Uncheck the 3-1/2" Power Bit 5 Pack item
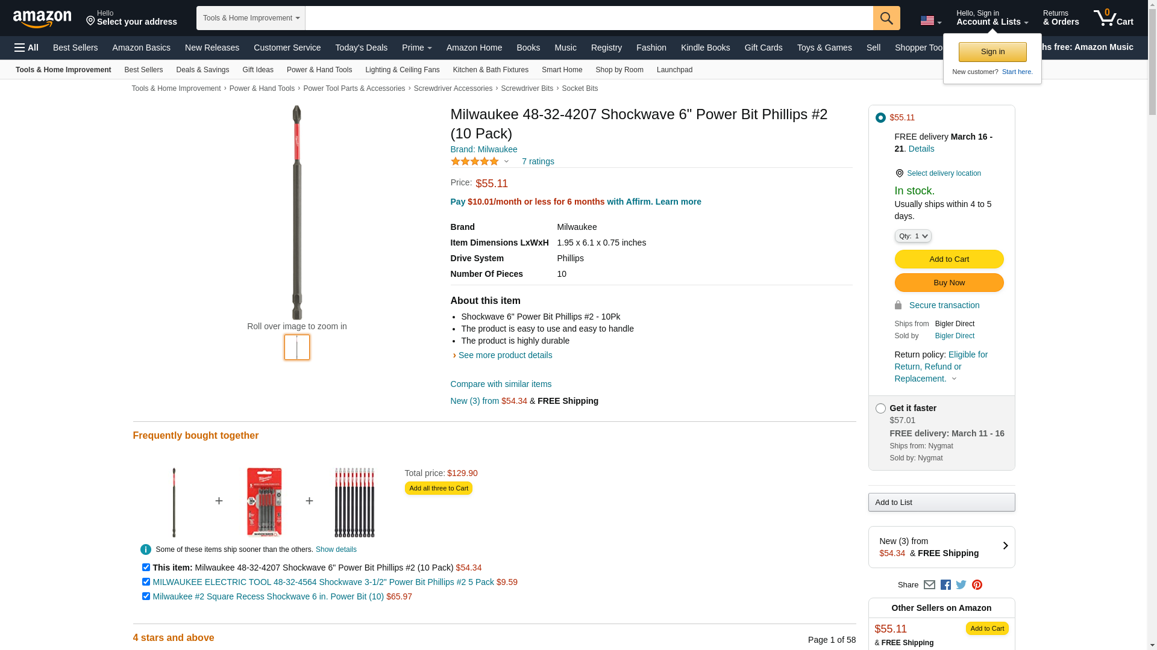The image size is (1157, 650). point(146,582)
